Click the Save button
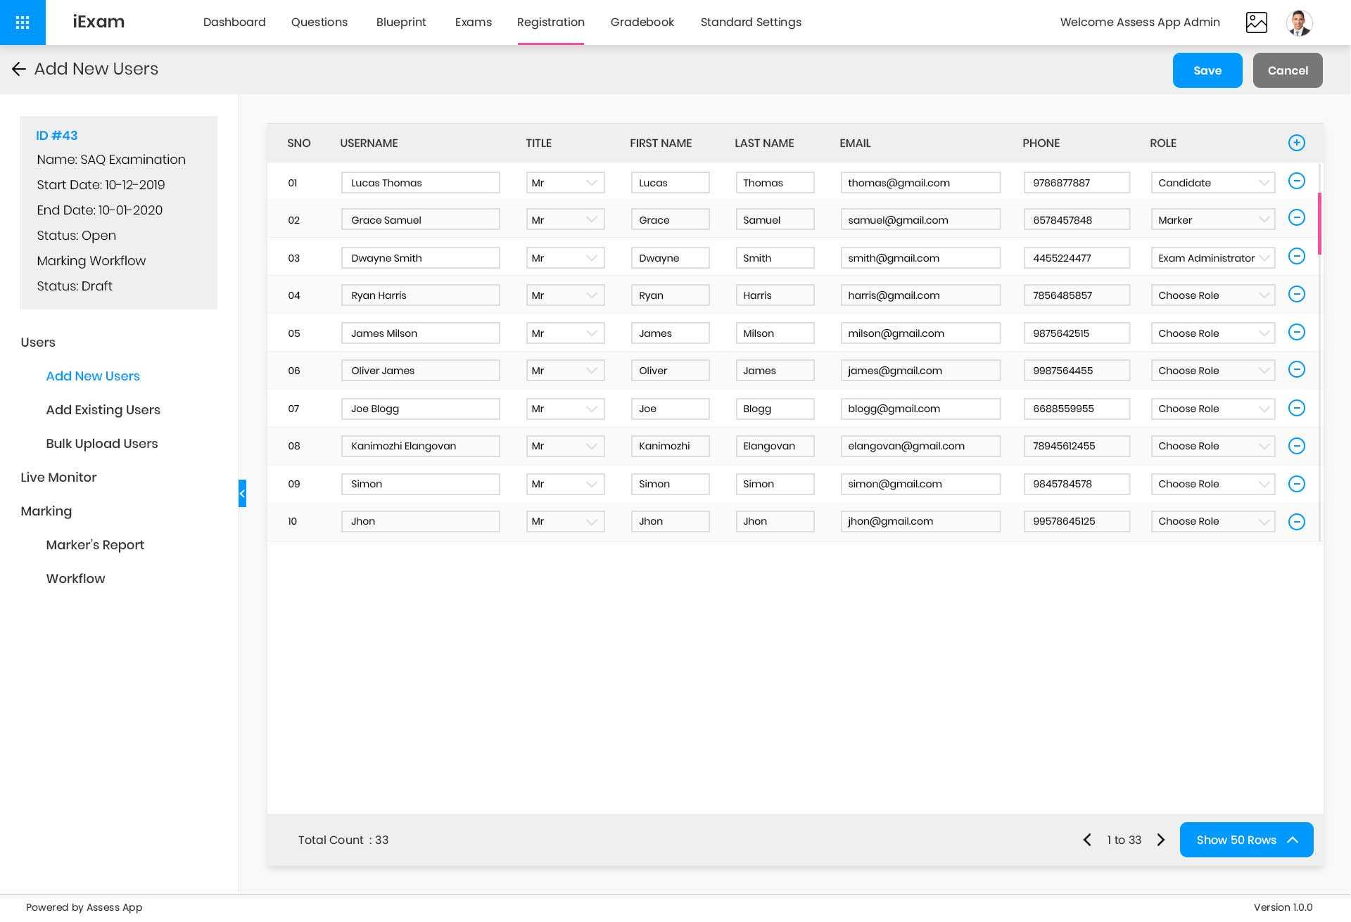 tap(1207, 70)
